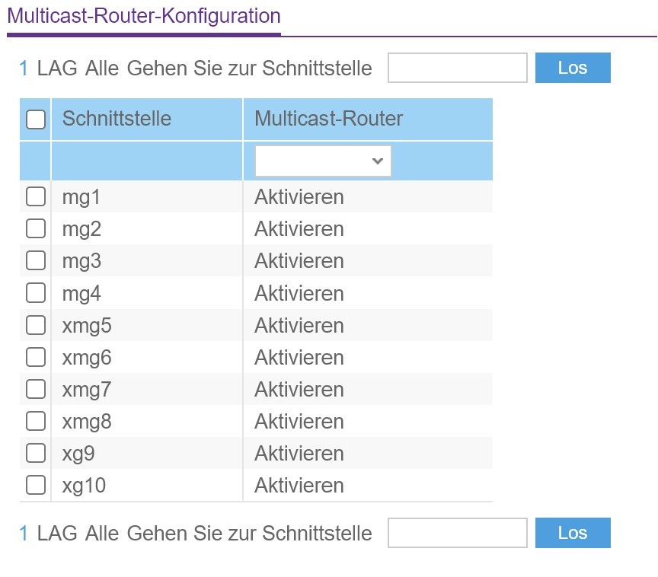This screenshot has height=577, width=658.
Task: Check the checkbox for interface mg3
Action: 35,260
